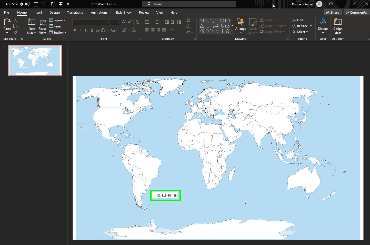Click the Paste clipboard icon
The image size is (370, 245).
click(7, 23)
